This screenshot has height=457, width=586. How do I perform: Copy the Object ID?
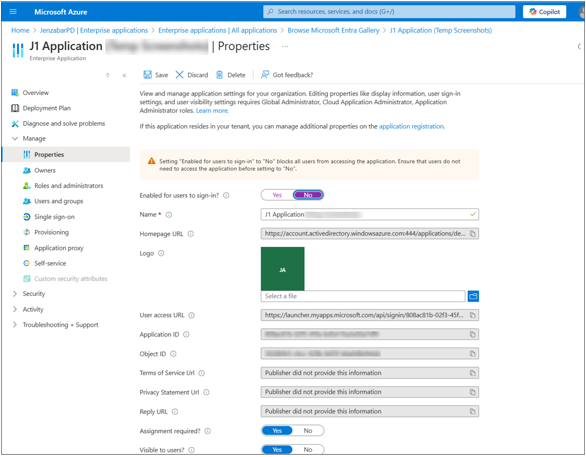coord(473,354)
